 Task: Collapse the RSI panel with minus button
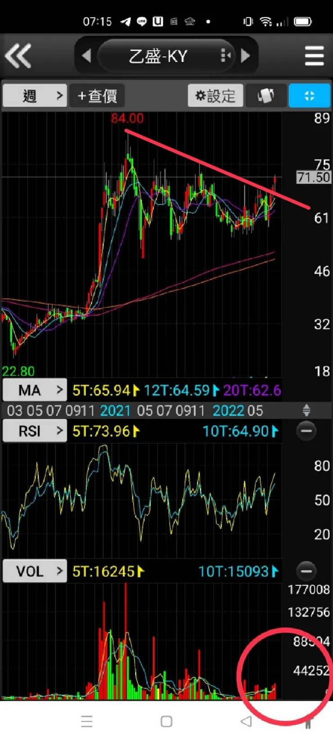pos(306,431)
